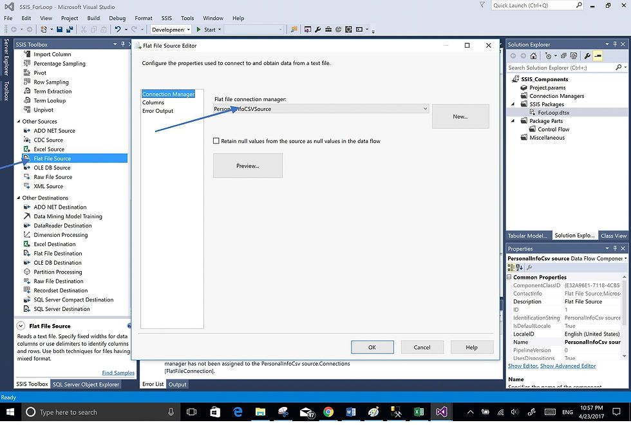
Task: Open Microsoft Word from the taskbar
Action: [x=351, y=411]
